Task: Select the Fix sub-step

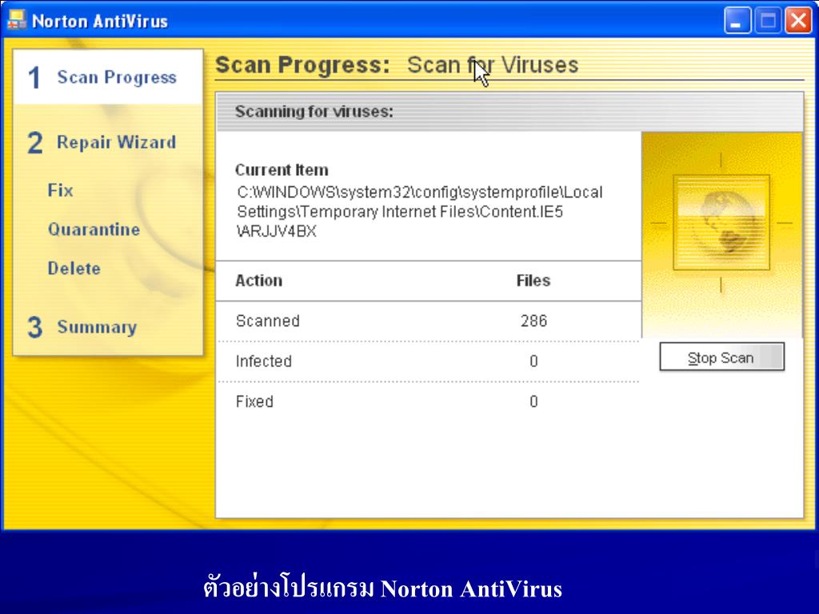Action: click(x=60, y=190)
